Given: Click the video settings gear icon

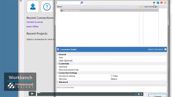Looking at the screenshot, I should click(139, 94).
